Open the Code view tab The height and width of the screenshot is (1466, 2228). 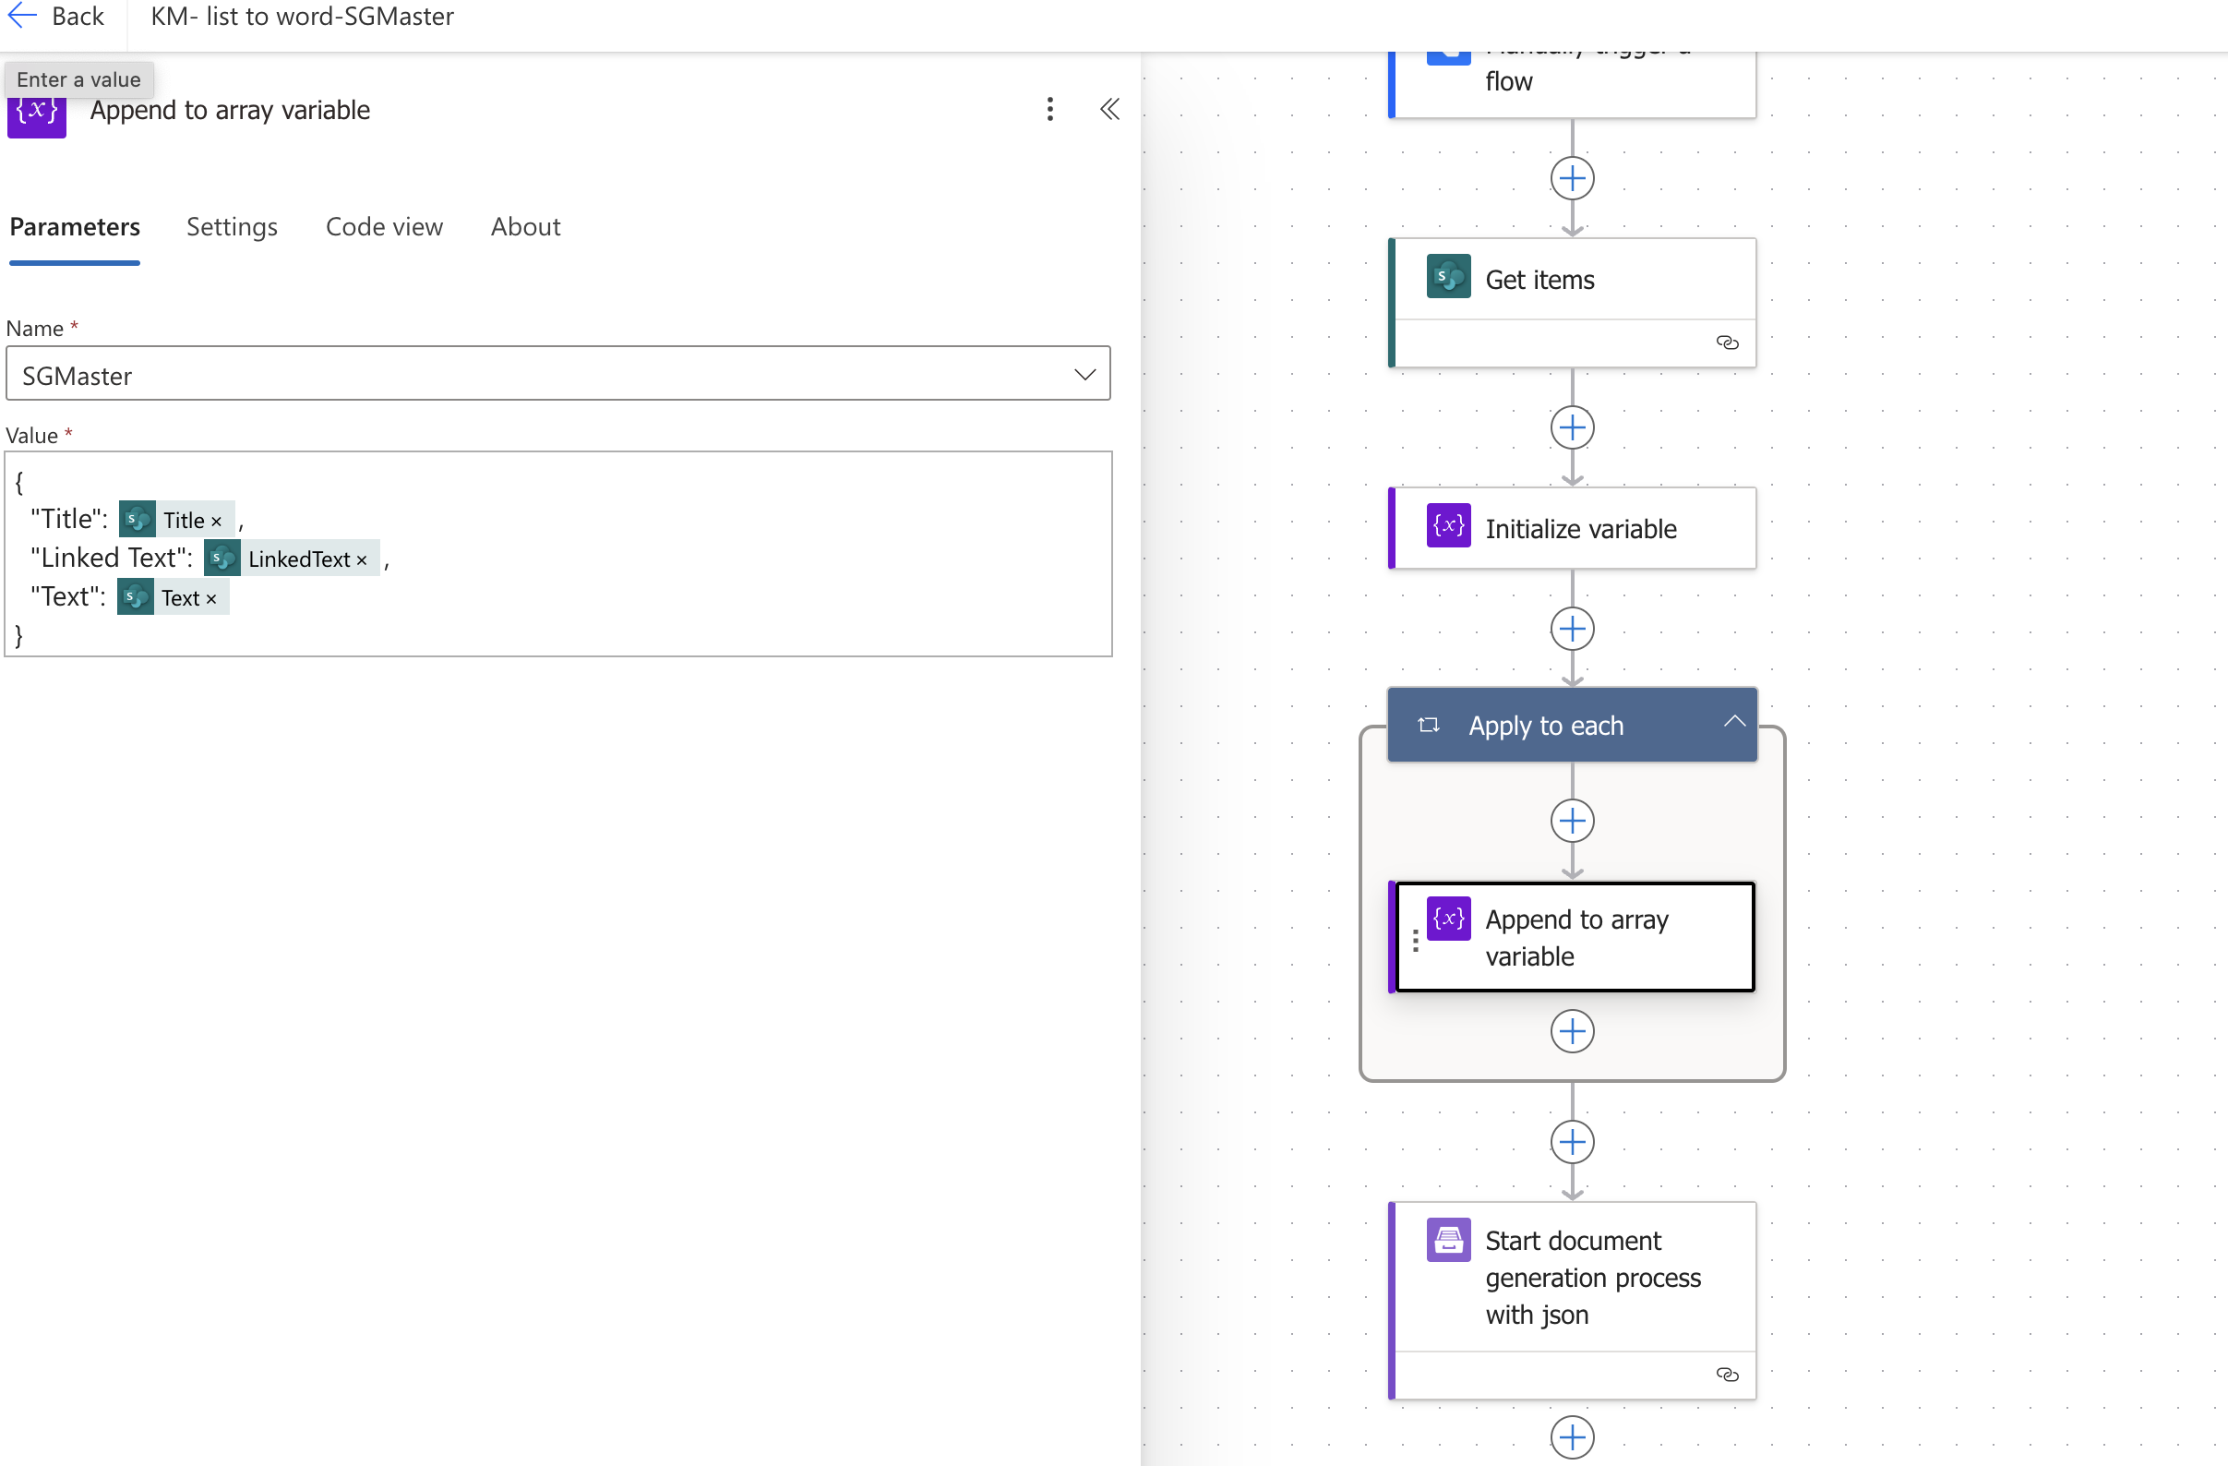[384, 226]
